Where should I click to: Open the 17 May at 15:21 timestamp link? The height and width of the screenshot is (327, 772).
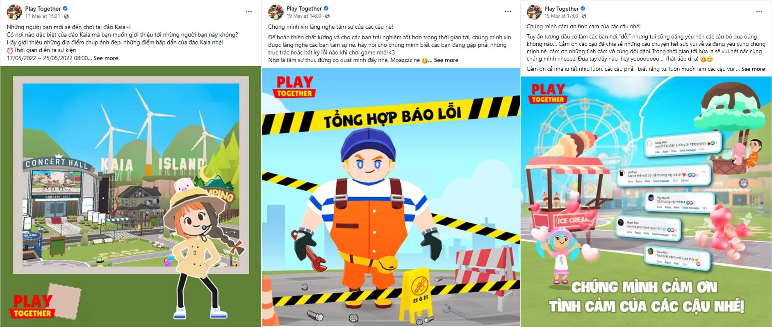tap(42, 16)
